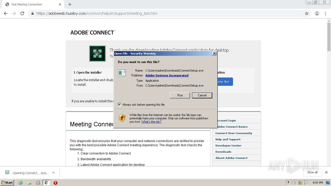
Task: Click 'Clear connection to Adobe Connect' item
Action: click(106, 153)
